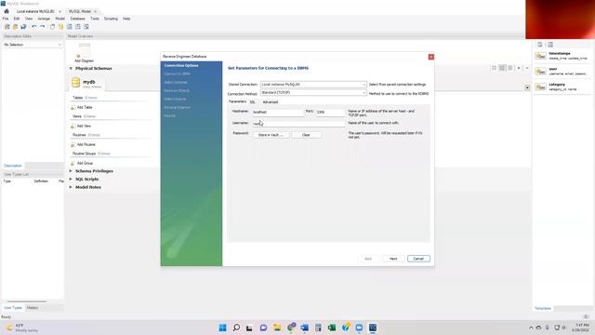Screen dimensions: 595x335
Task: Click the blank page icon in the toolbar
Action: tap(52, 27)
